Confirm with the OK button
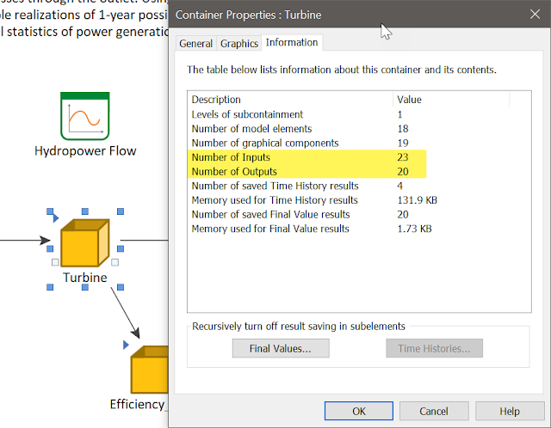Viewport: 551px width, 428px height. pyautogui.click(x=359, y=411)
